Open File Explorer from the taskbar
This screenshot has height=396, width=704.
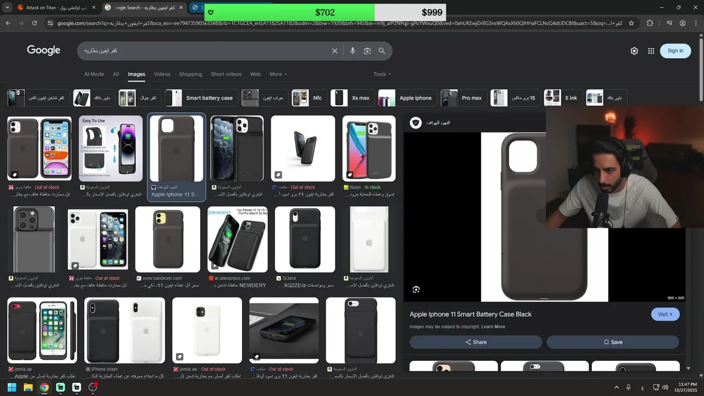28,387
